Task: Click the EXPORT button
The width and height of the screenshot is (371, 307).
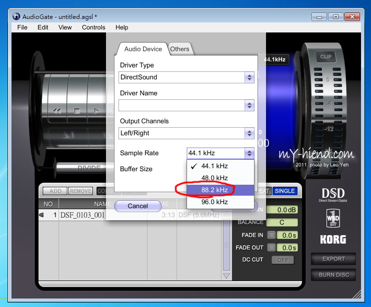Action: tap(333, 259)
